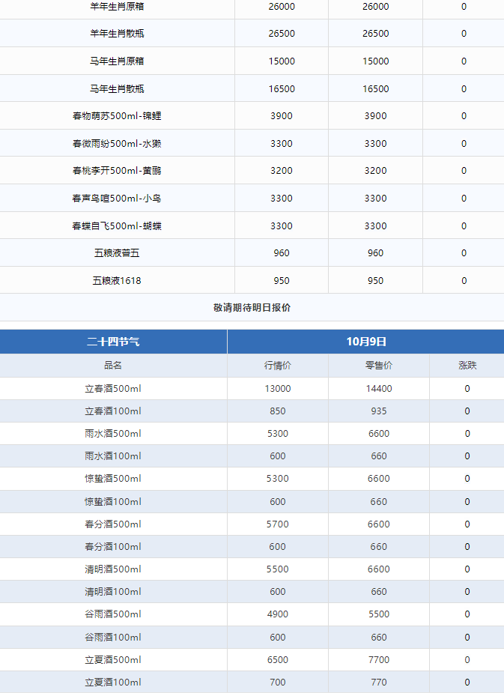The height and width of the screenshot is (693, 504).
Task: Click 600 market price in 清明酒100ml row
Action: 278,592
